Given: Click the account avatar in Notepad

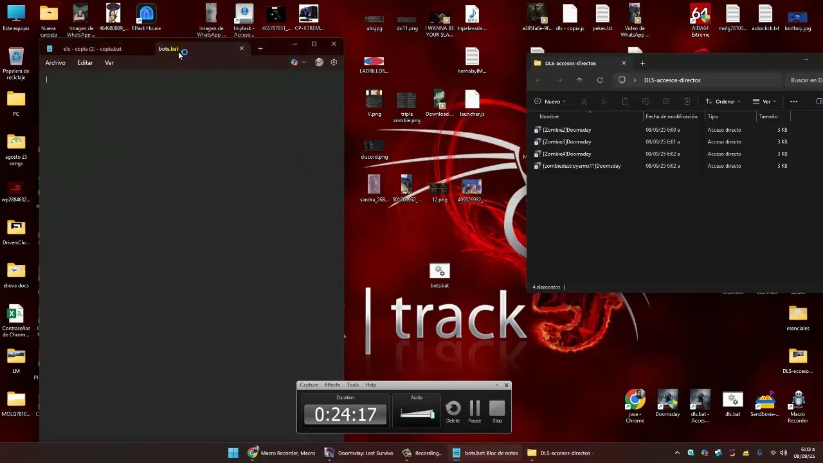Looking at the screenshot, I should (x=319, y=62).
